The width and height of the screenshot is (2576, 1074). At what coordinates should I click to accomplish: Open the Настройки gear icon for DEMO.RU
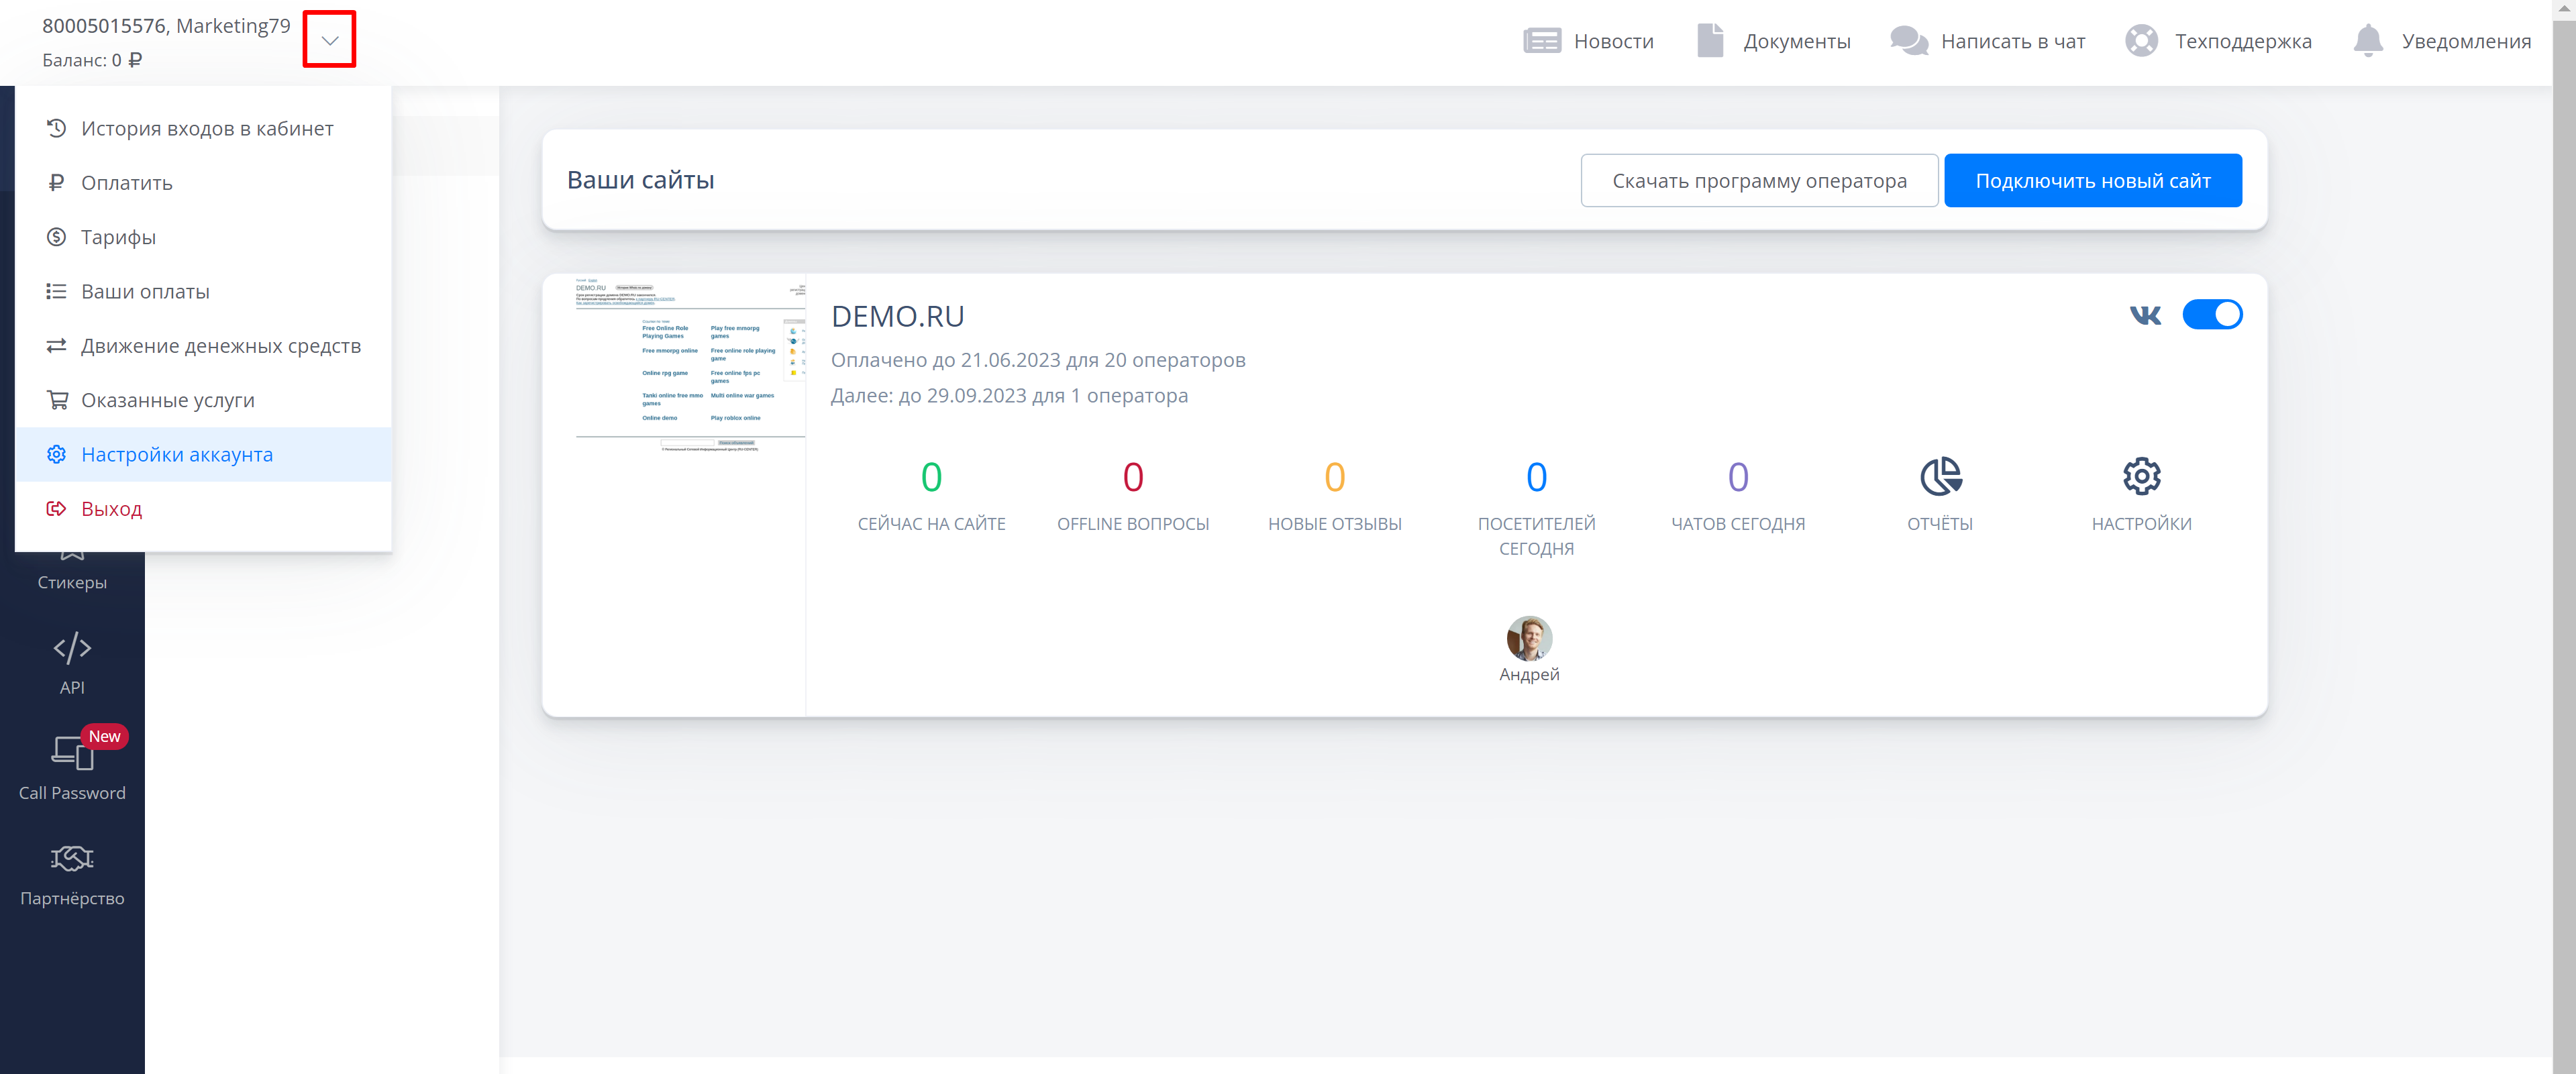click(x=2141, y=477)
